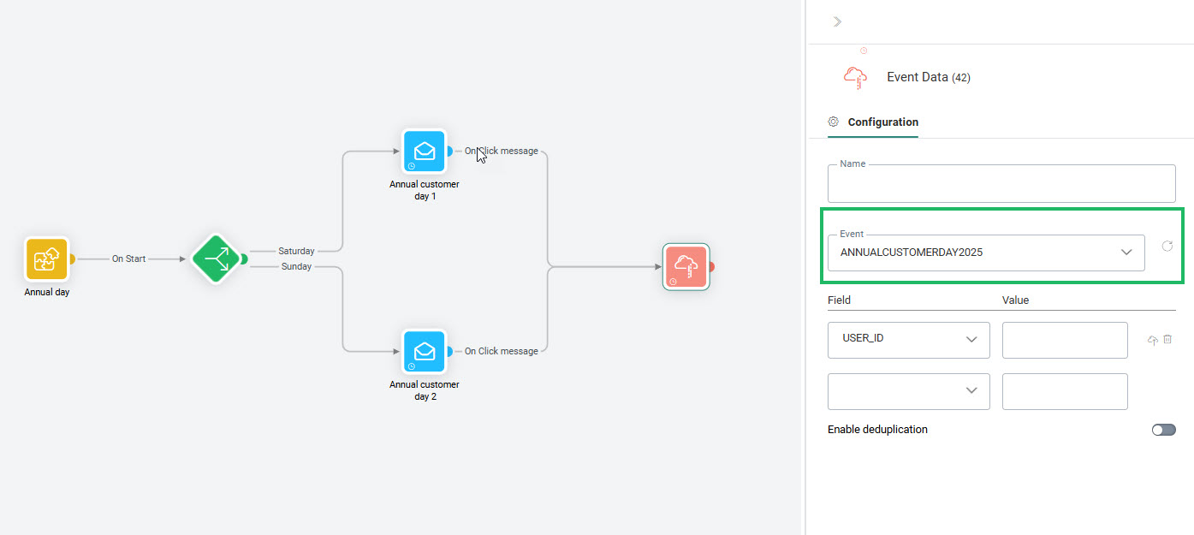Refresh the Event list
This screenshot has height=535, width=1194.
click(1167, 247)
